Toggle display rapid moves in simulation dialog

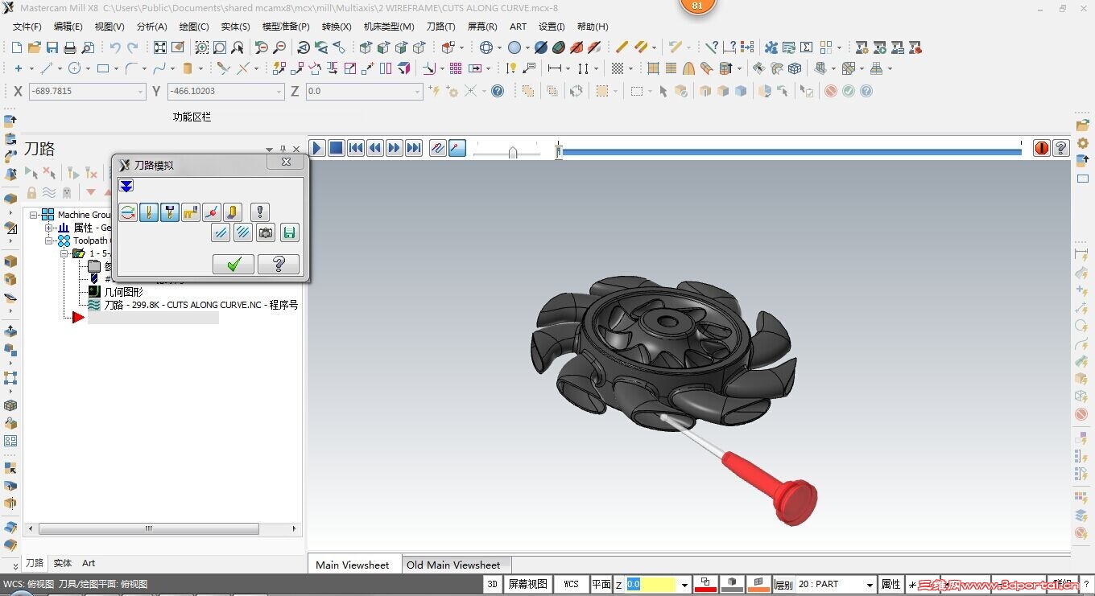click(x=191, y=212)
